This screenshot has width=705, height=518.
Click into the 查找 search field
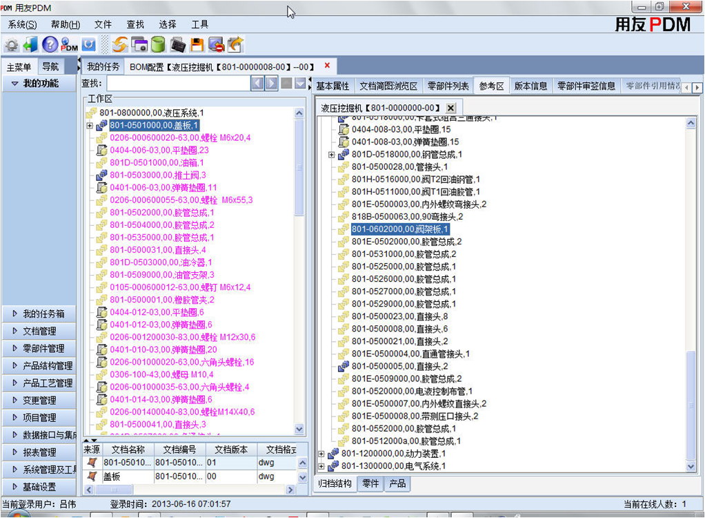pos(179,84)
